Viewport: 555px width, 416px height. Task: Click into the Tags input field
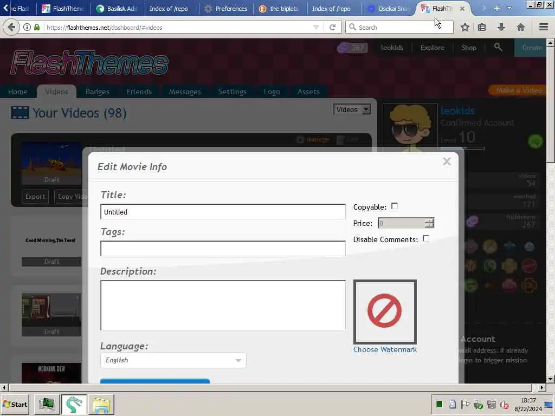click(x=223, y=248)
